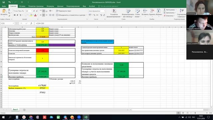Decrease indent in alignment group
The height and width of the screenshot is (120, 213).
point(50,15)
